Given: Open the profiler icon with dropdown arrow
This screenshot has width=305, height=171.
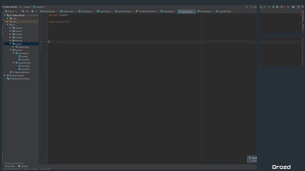Looking at the screenshot, I should (283, 7).
